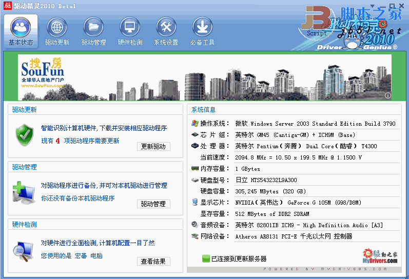
Task: Select the 1 GBytes memory value
Action: pos(247,169)
